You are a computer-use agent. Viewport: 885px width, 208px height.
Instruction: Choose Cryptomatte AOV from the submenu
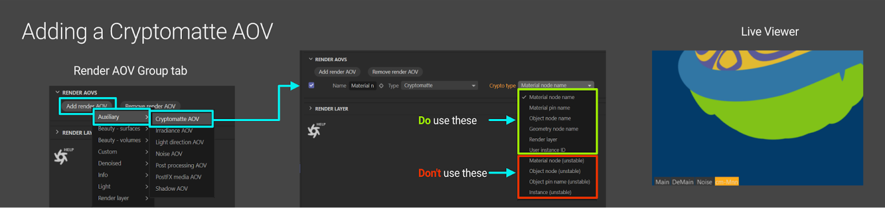(181, 119)
